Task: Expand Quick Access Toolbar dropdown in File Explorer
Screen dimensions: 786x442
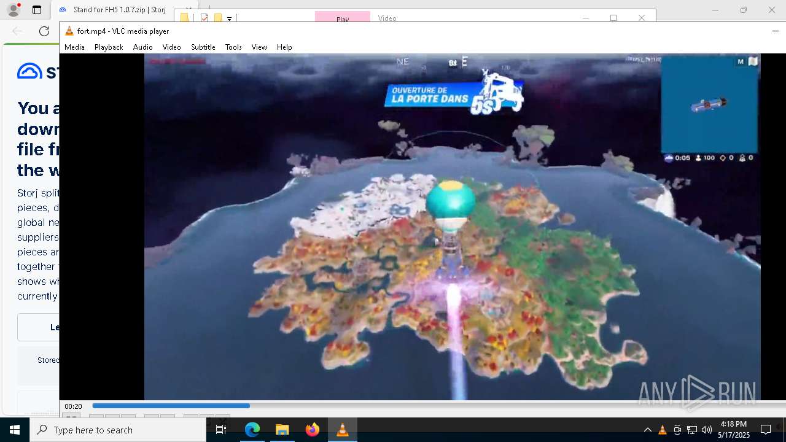Action: (229, 18)
